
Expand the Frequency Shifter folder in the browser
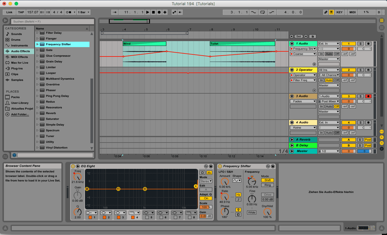pos(37,44)
